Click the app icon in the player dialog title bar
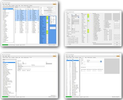This screenshot has height=100, width=123. (x=66, y=12)
